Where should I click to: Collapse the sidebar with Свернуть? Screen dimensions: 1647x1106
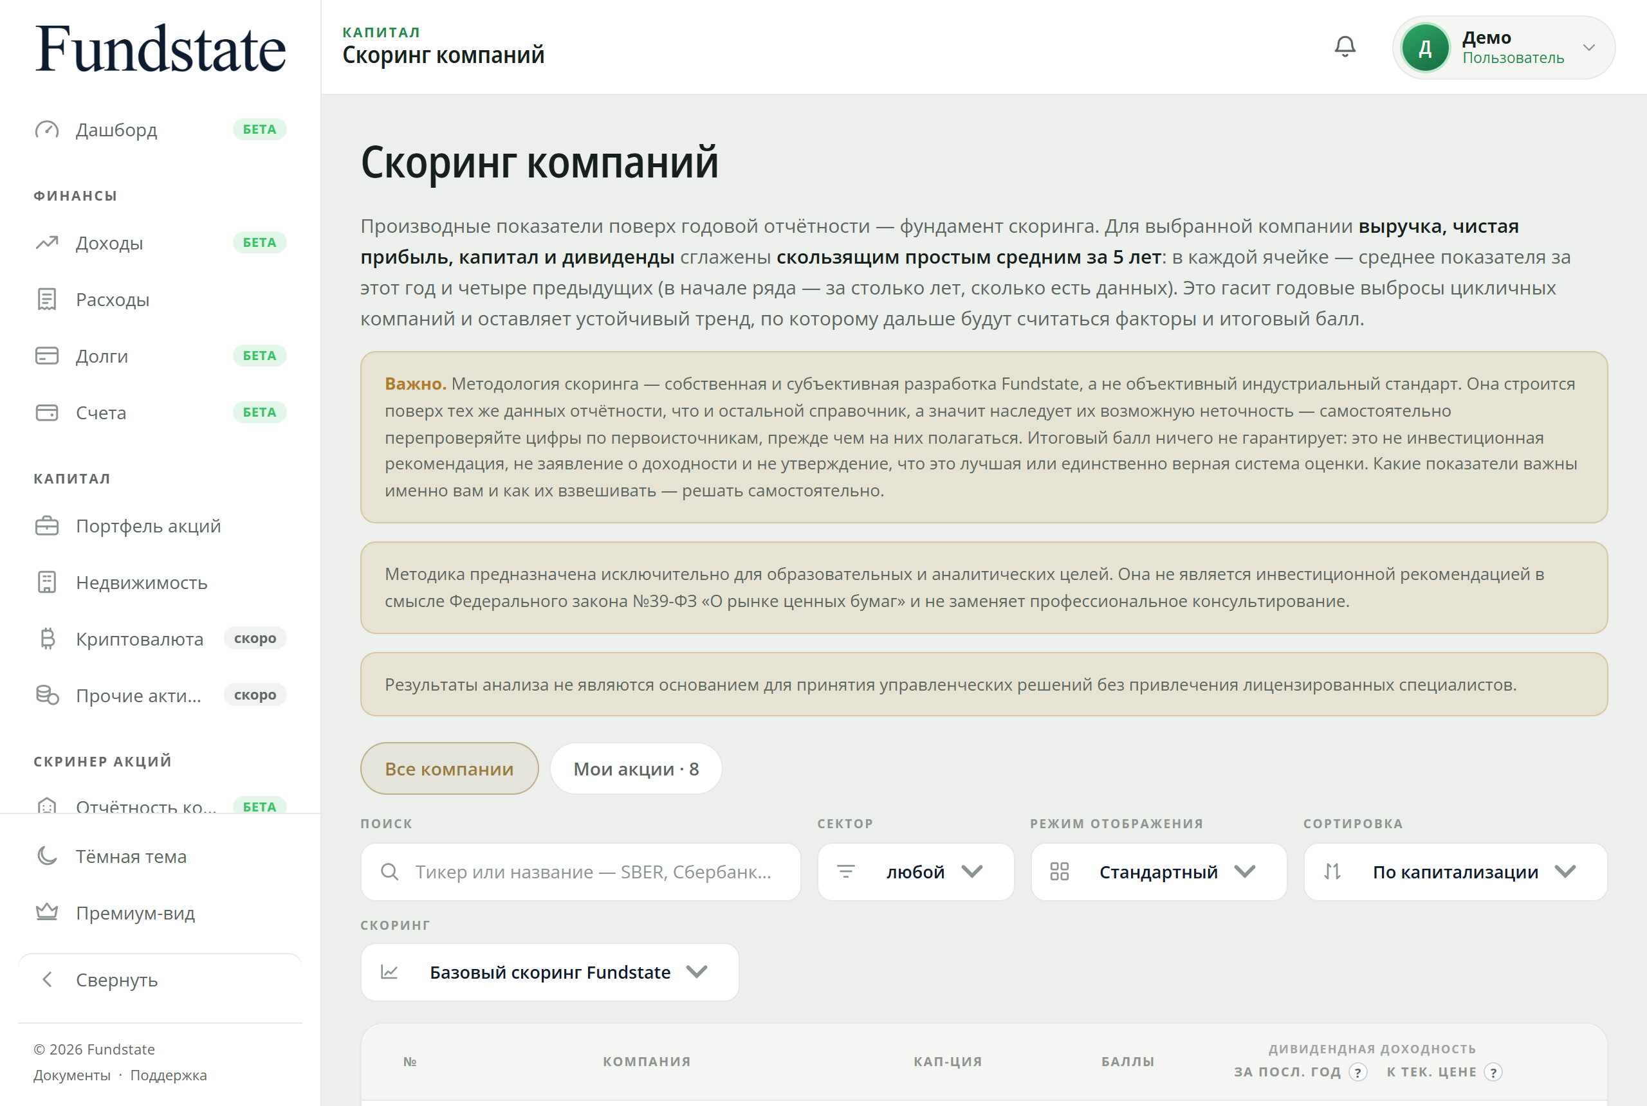pyautogui.click(x=160, y=979)
